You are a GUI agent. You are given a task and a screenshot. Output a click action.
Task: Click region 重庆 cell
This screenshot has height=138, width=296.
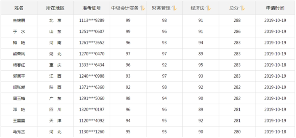55,65
